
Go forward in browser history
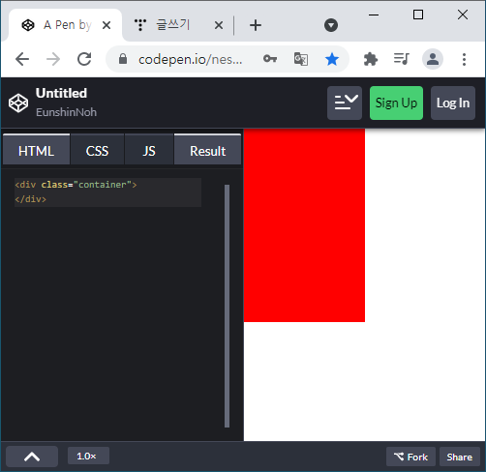(x=53, y=59)
